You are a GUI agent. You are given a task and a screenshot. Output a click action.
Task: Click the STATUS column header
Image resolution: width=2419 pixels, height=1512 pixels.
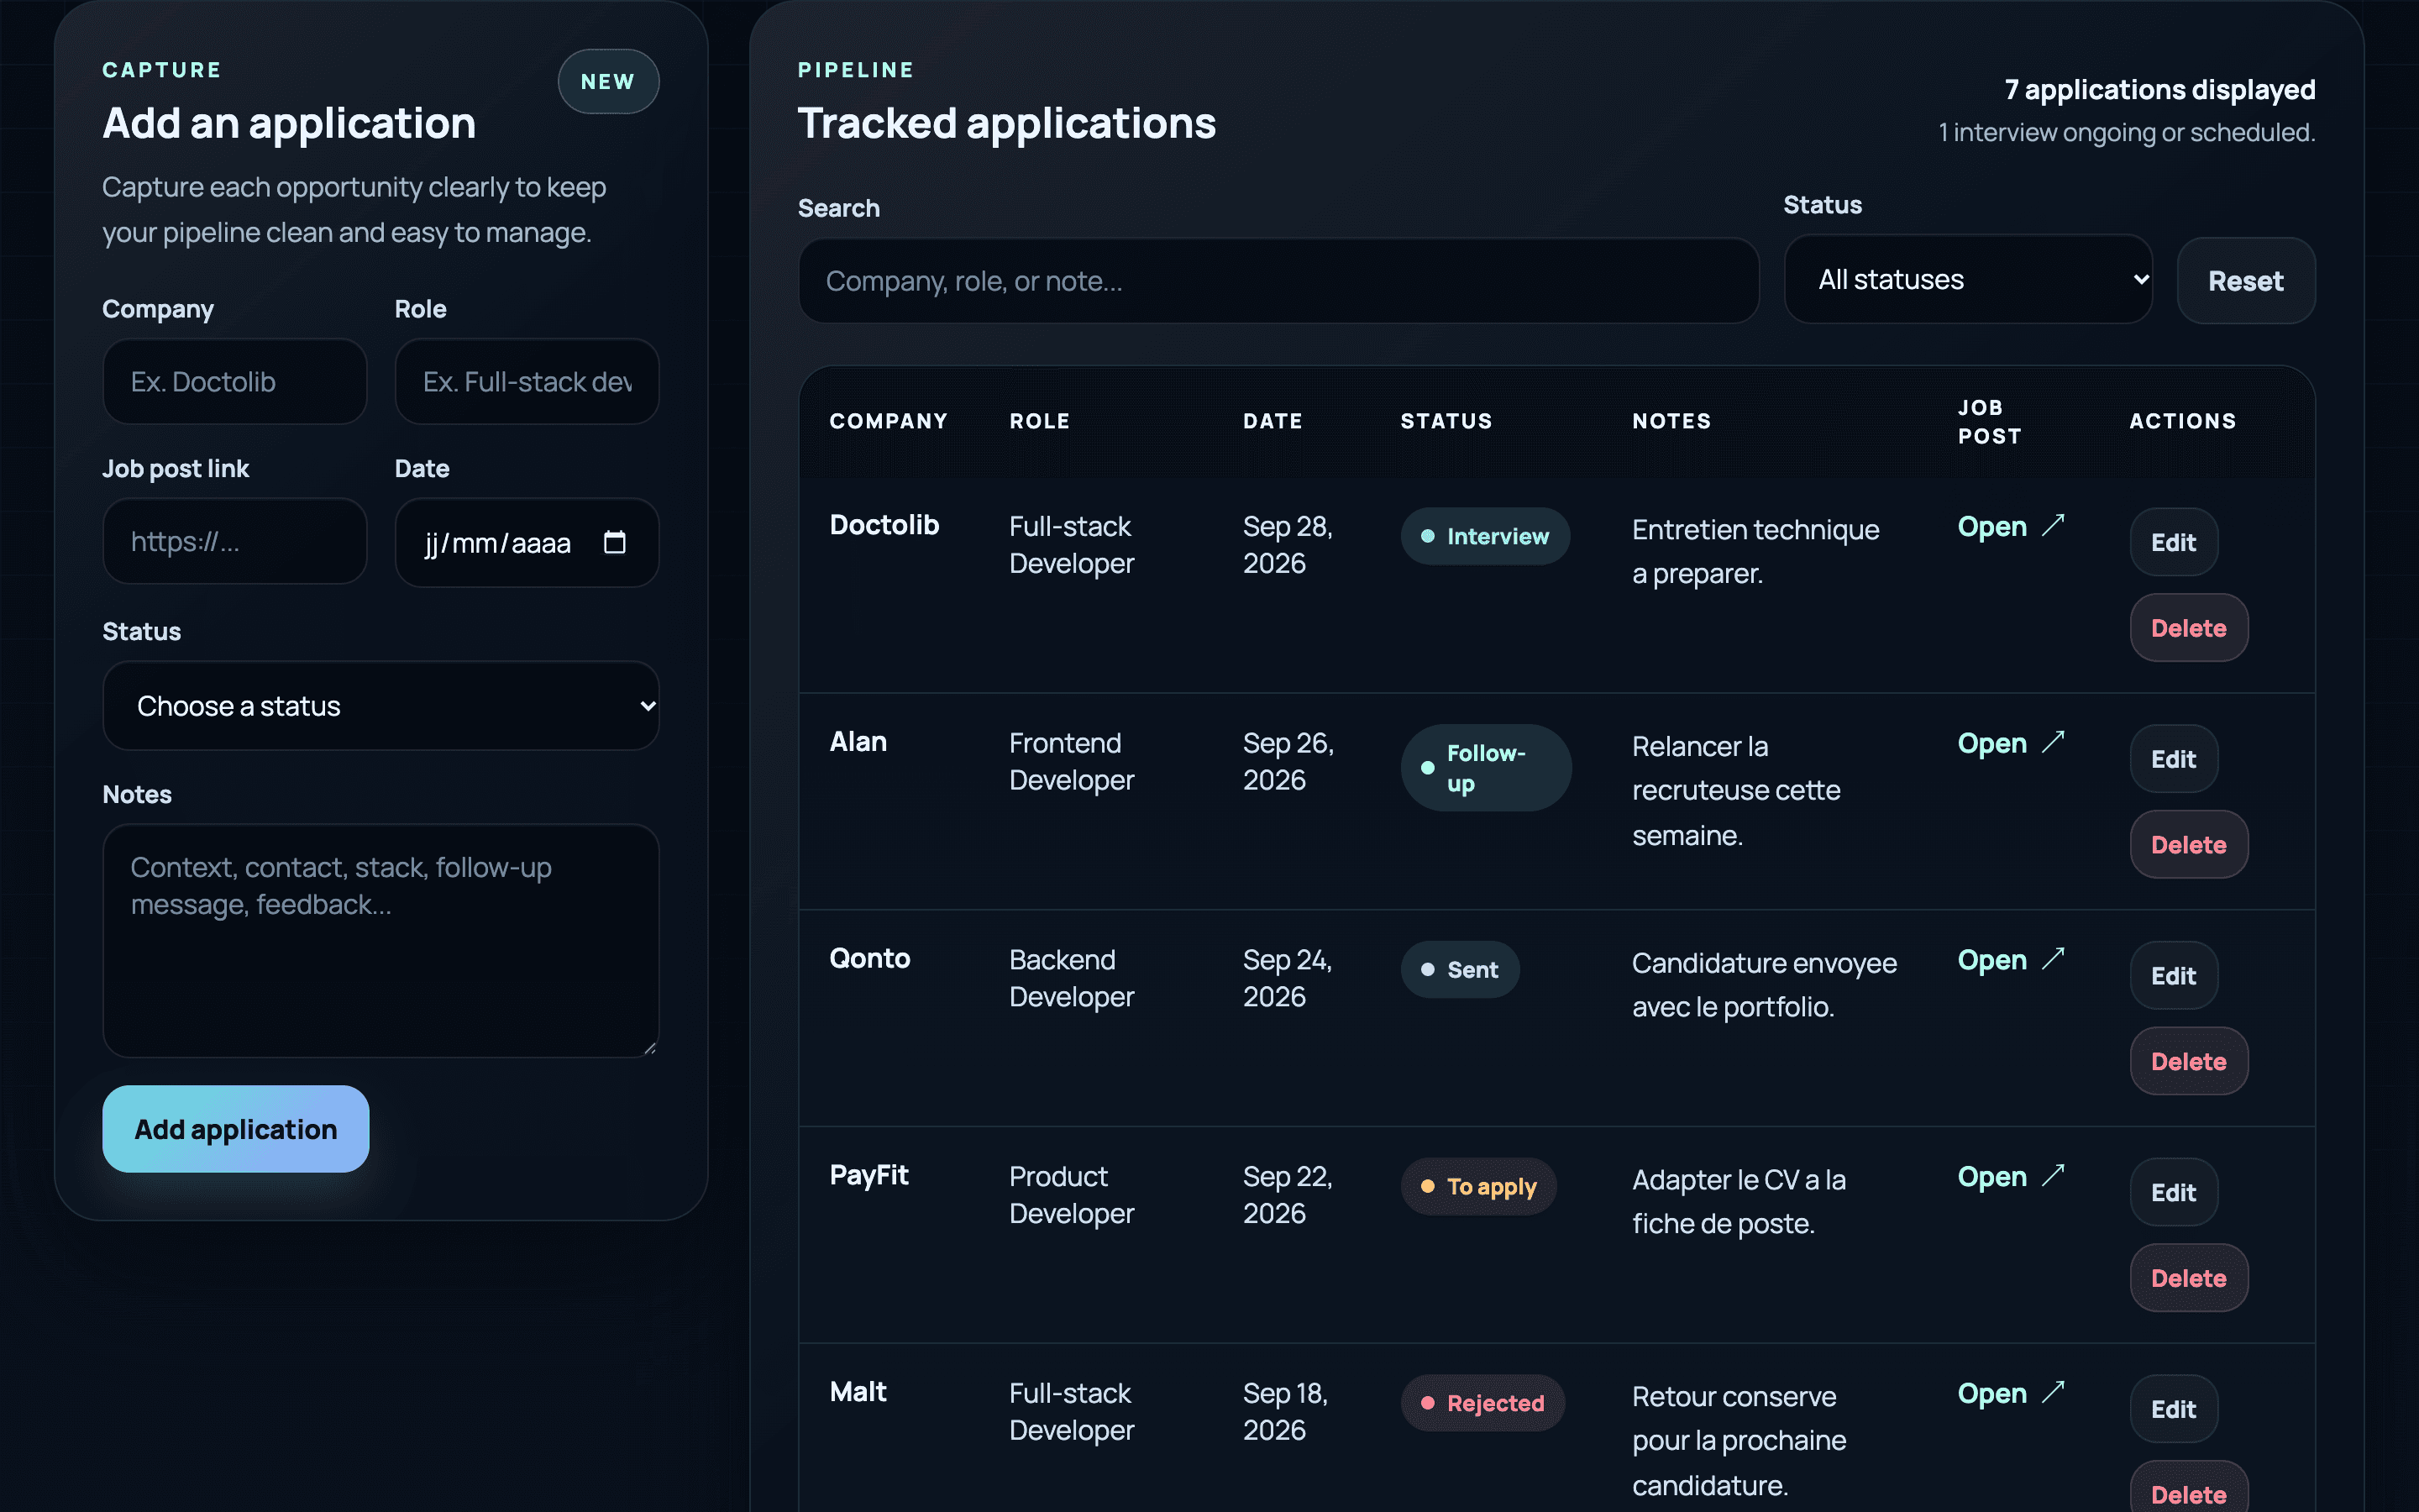click(1446, 421)
